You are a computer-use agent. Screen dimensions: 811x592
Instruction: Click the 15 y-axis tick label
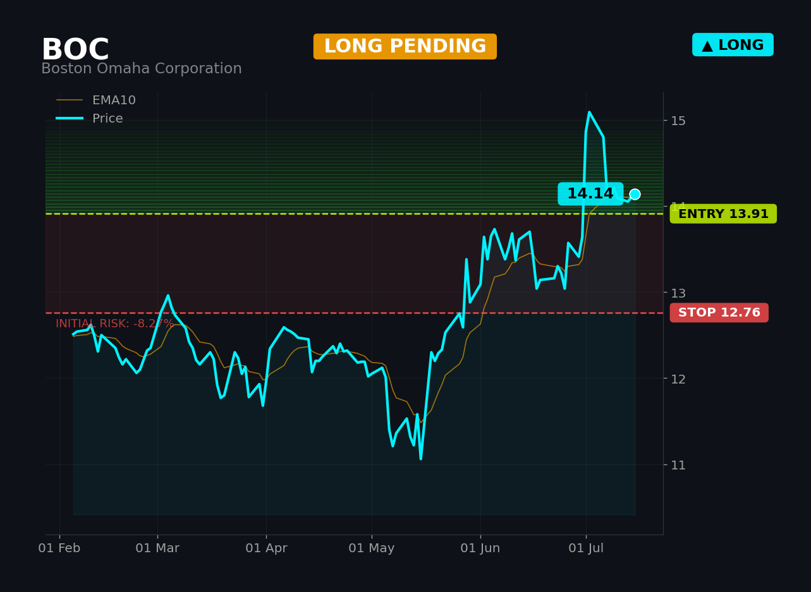tap(678, 121)
